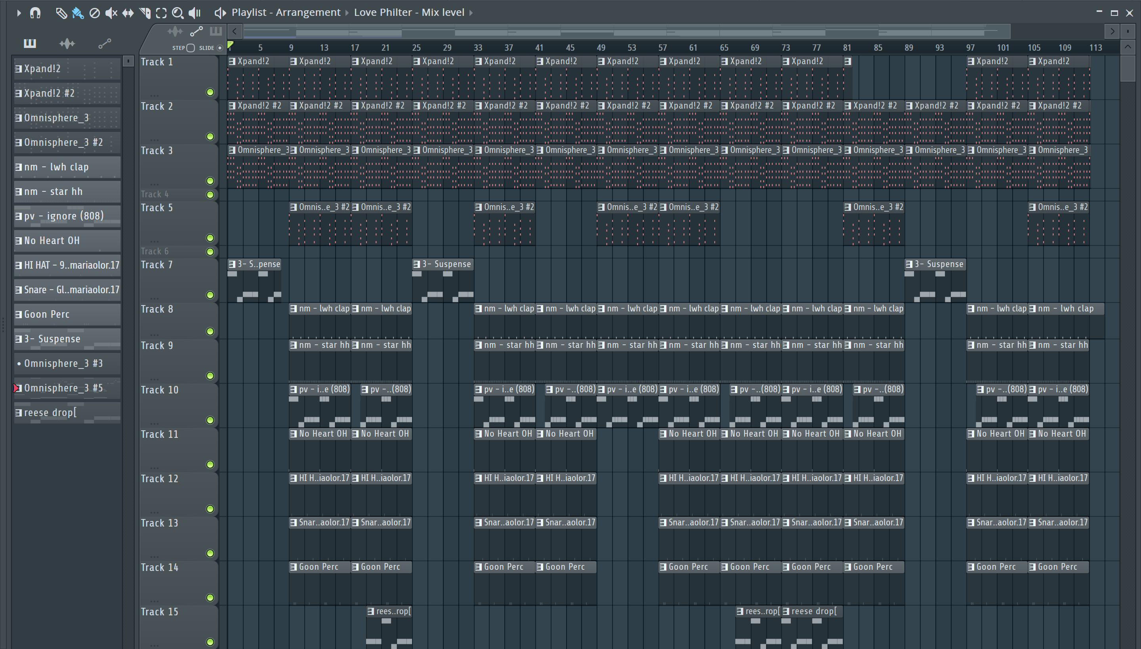The height and width of the screenshot is (649, 1141).
Task: Click the picker panel scrollbar handle
Action: 128,61
